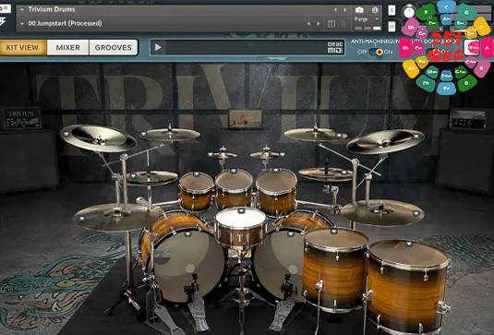Hit the small left splash cymbal
494x335 pixels.
[x=223, y=155]
